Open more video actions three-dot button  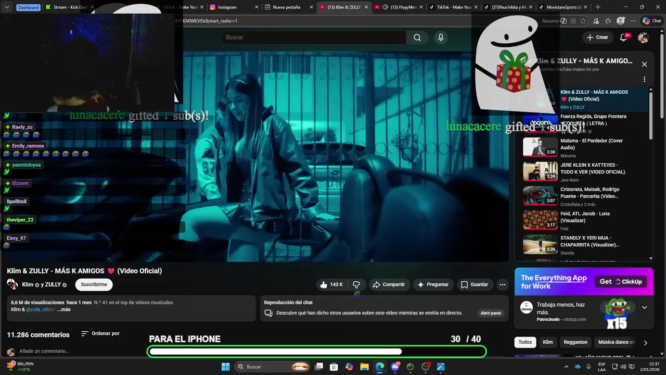pyautogui.click(x=502, y=284)
